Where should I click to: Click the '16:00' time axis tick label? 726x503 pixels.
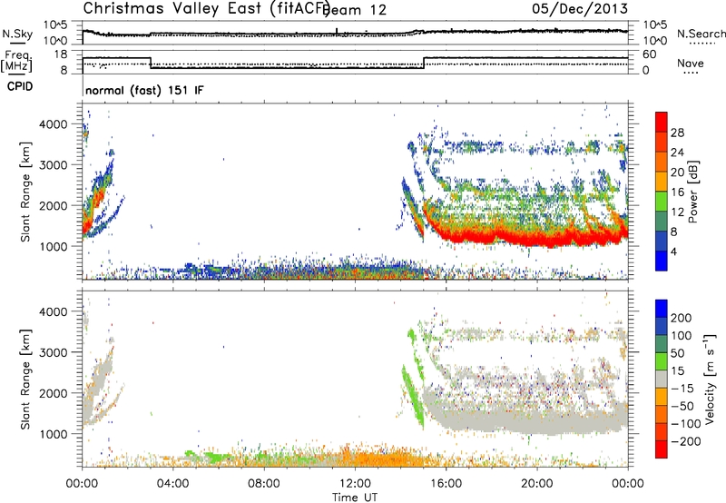click(x=446, y=484)
